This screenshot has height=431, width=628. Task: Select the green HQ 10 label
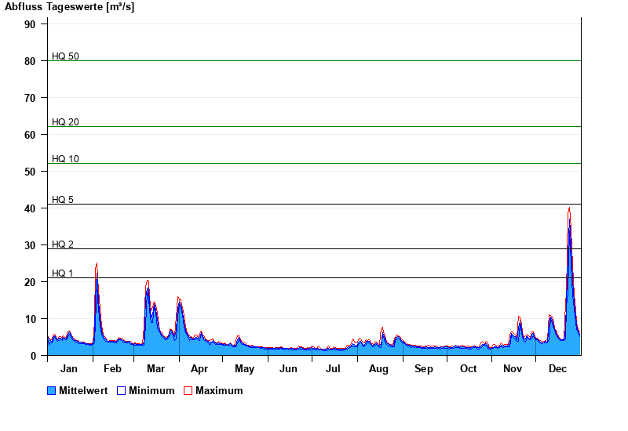click(x=65, y=159)
